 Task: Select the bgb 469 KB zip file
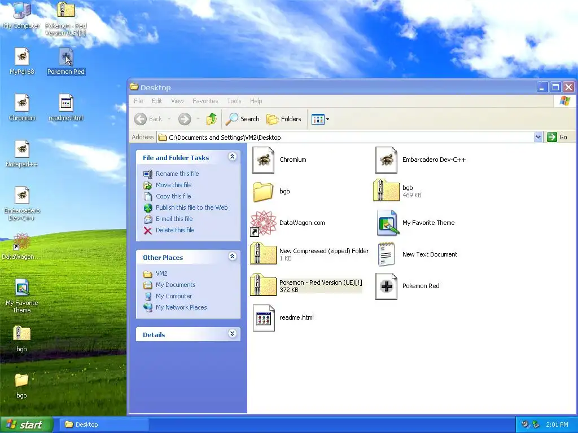point(397,191)
